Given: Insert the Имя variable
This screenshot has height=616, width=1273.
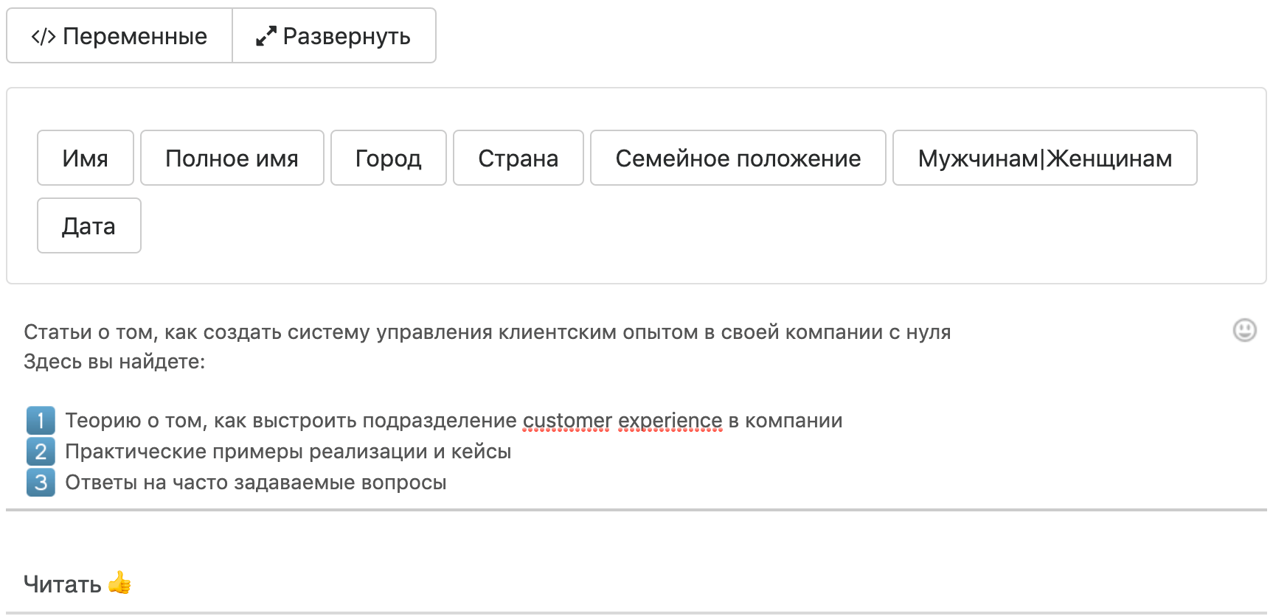Looking at the screenshot, I should point(86,158).
